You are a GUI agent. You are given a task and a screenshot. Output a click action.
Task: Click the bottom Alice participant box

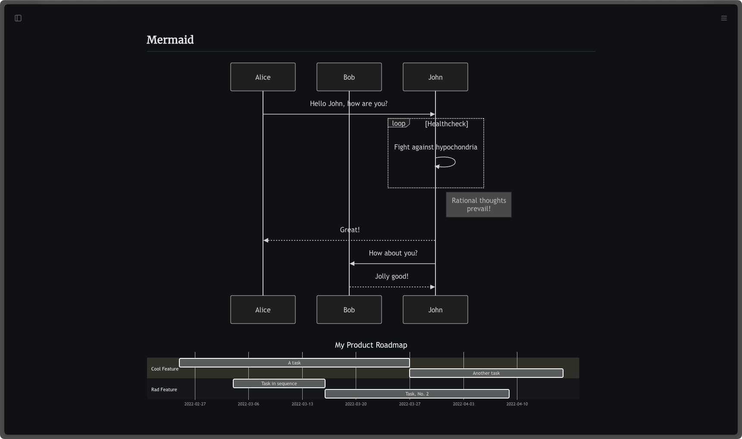263,310
